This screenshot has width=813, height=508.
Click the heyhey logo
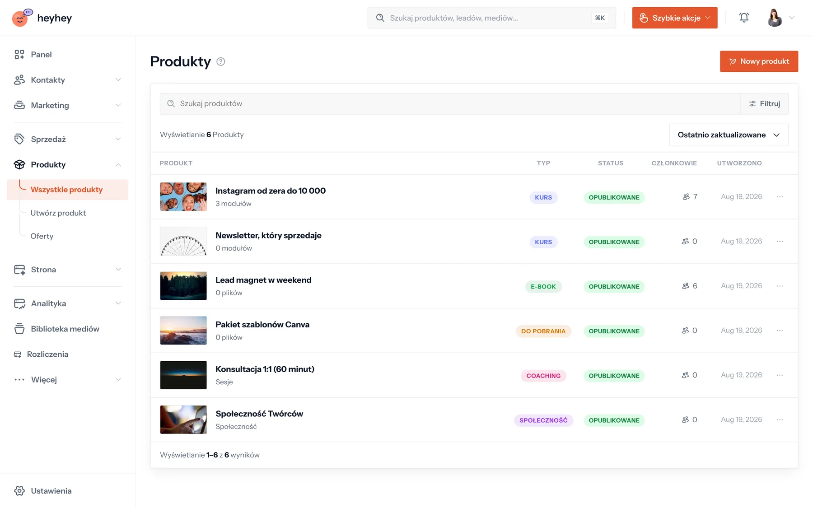(x=42, y=18)
